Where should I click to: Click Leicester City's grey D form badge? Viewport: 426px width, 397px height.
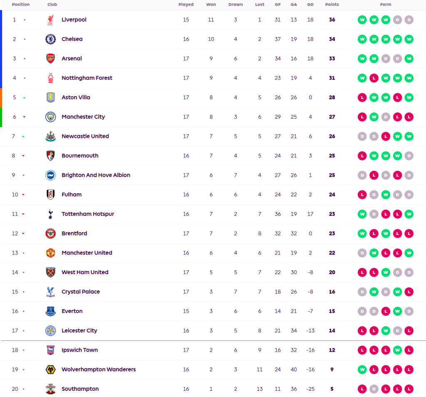397,331
